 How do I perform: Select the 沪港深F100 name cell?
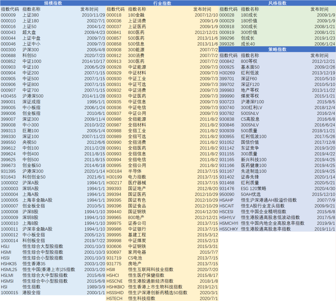click(252, 102)
